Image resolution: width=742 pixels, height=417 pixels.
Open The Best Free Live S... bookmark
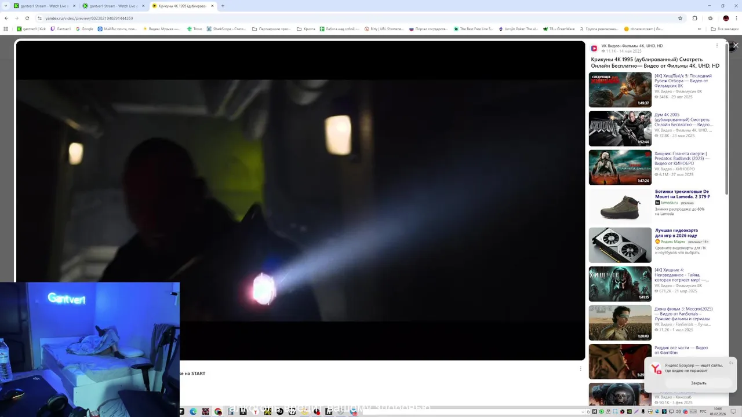[474, 28]
